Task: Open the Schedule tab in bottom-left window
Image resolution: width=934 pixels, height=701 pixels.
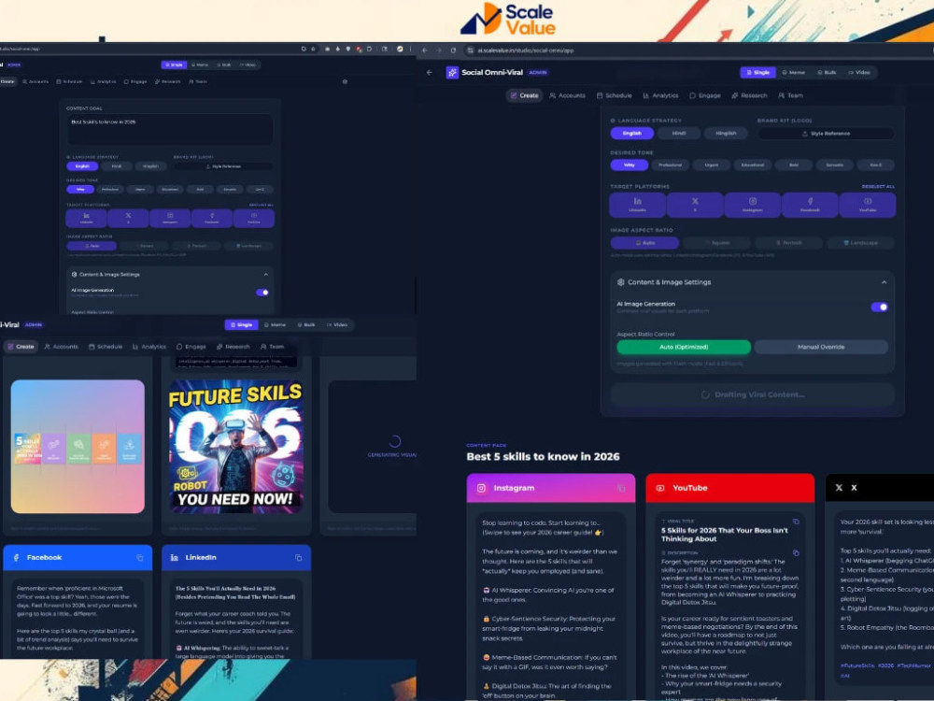Action: click(106, 347)
